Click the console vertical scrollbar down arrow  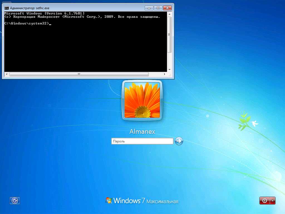point(169,70)
